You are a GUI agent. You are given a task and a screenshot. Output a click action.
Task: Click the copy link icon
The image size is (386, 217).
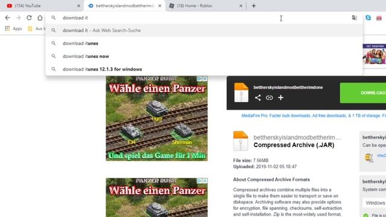(x=270, y=98)
